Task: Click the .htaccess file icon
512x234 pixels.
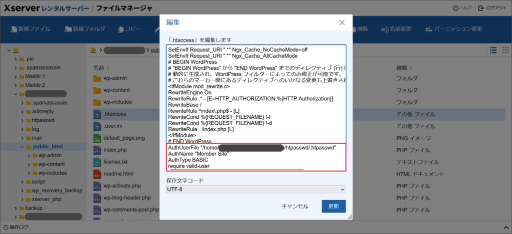Action: pyautogui.click(x=97, y=114)
